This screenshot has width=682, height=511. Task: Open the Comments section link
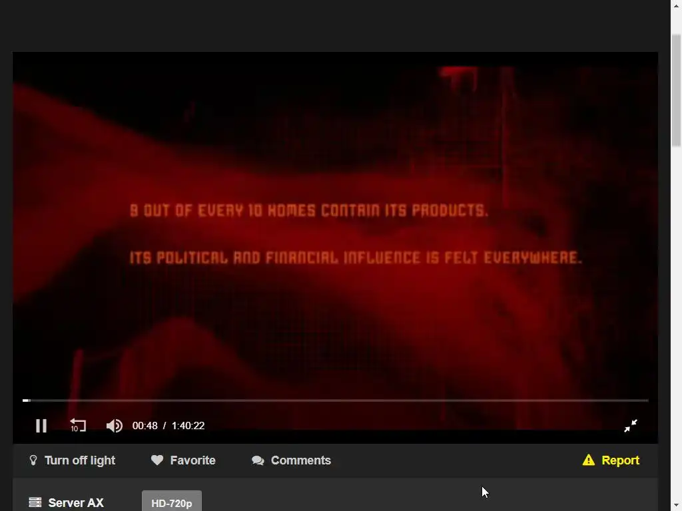click(301, 460)
